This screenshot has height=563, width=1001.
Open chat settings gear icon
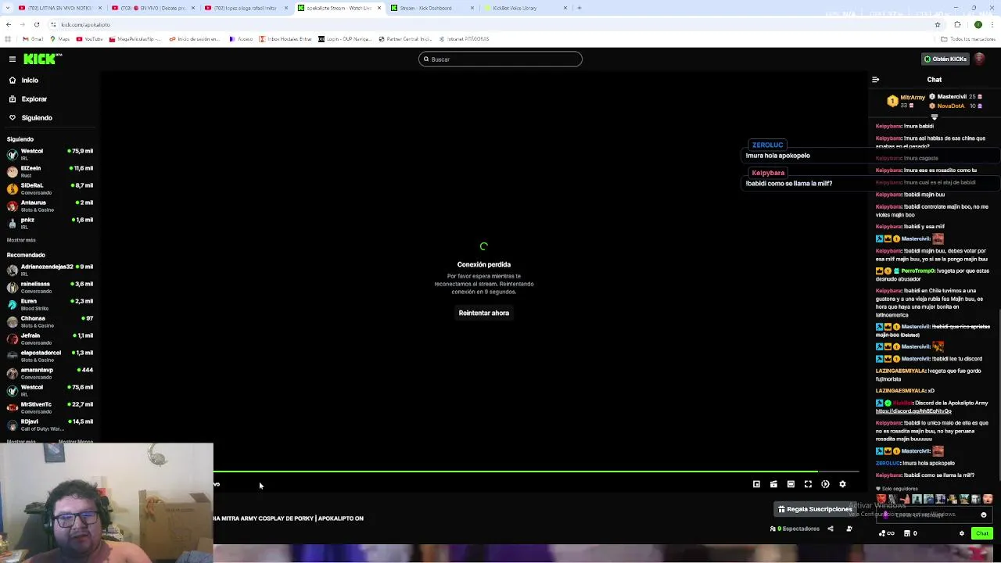[962, 533]
